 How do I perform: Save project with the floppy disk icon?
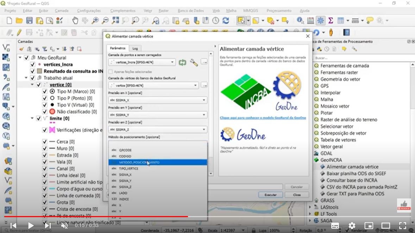[x=29, y=20]
